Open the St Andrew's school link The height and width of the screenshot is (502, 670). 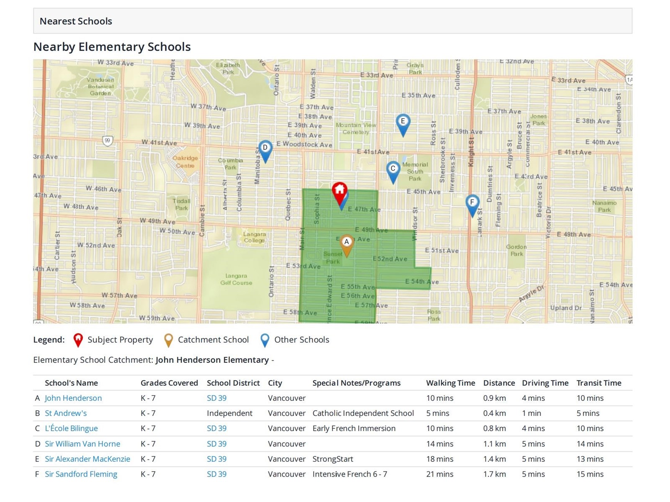[66, 413]
